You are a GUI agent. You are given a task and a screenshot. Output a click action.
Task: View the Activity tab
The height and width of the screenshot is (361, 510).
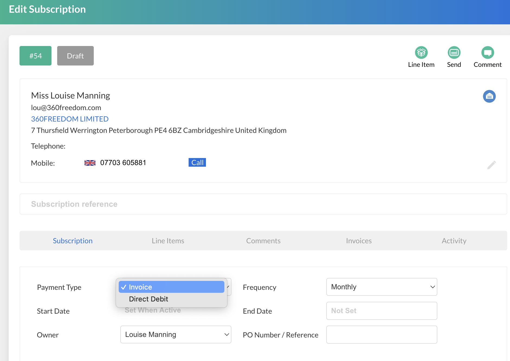[x=454, y=241]
